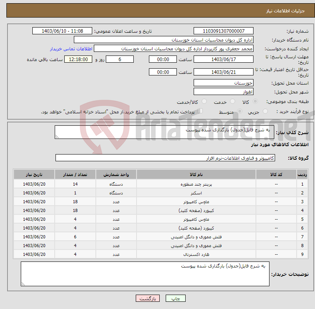Click the هارد اکسترنال item name
Screen dimensions: 315x309
click(x=196, y=255)
